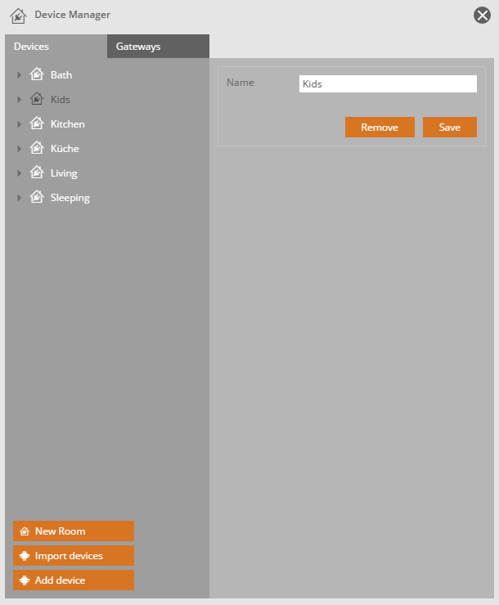This screenshot has width=499, height=605.
Task: Expand the Küche tree arrow
Action: pyautogui.click(x=19, y=149)
